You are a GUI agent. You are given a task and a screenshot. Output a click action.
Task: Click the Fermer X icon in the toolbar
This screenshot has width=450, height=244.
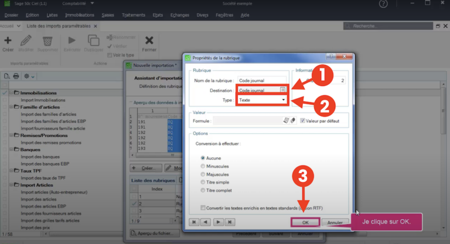pos(149,40)
